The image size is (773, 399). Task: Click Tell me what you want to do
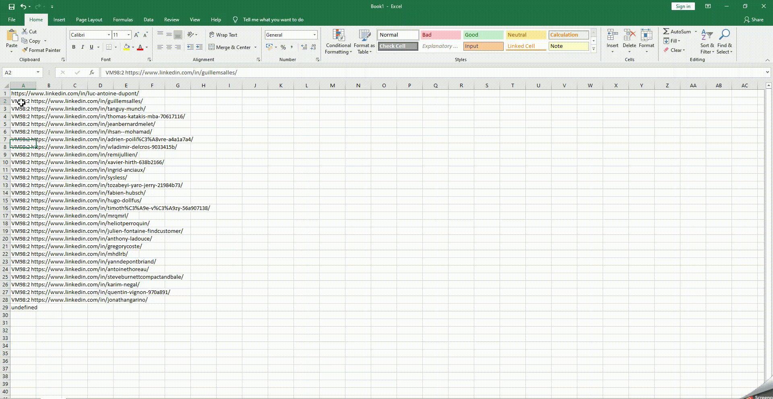tap(273, 19)
